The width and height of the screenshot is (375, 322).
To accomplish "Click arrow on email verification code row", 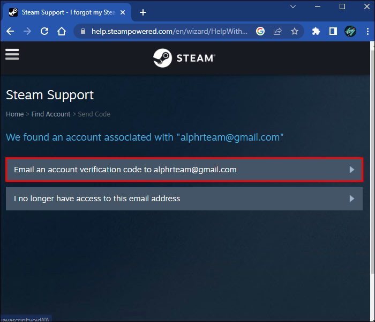I will (351, 170).
